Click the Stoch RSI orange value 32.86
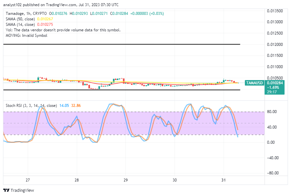This screenshot has height=196, width=291. pyautogui.click(x=76, y=106)
